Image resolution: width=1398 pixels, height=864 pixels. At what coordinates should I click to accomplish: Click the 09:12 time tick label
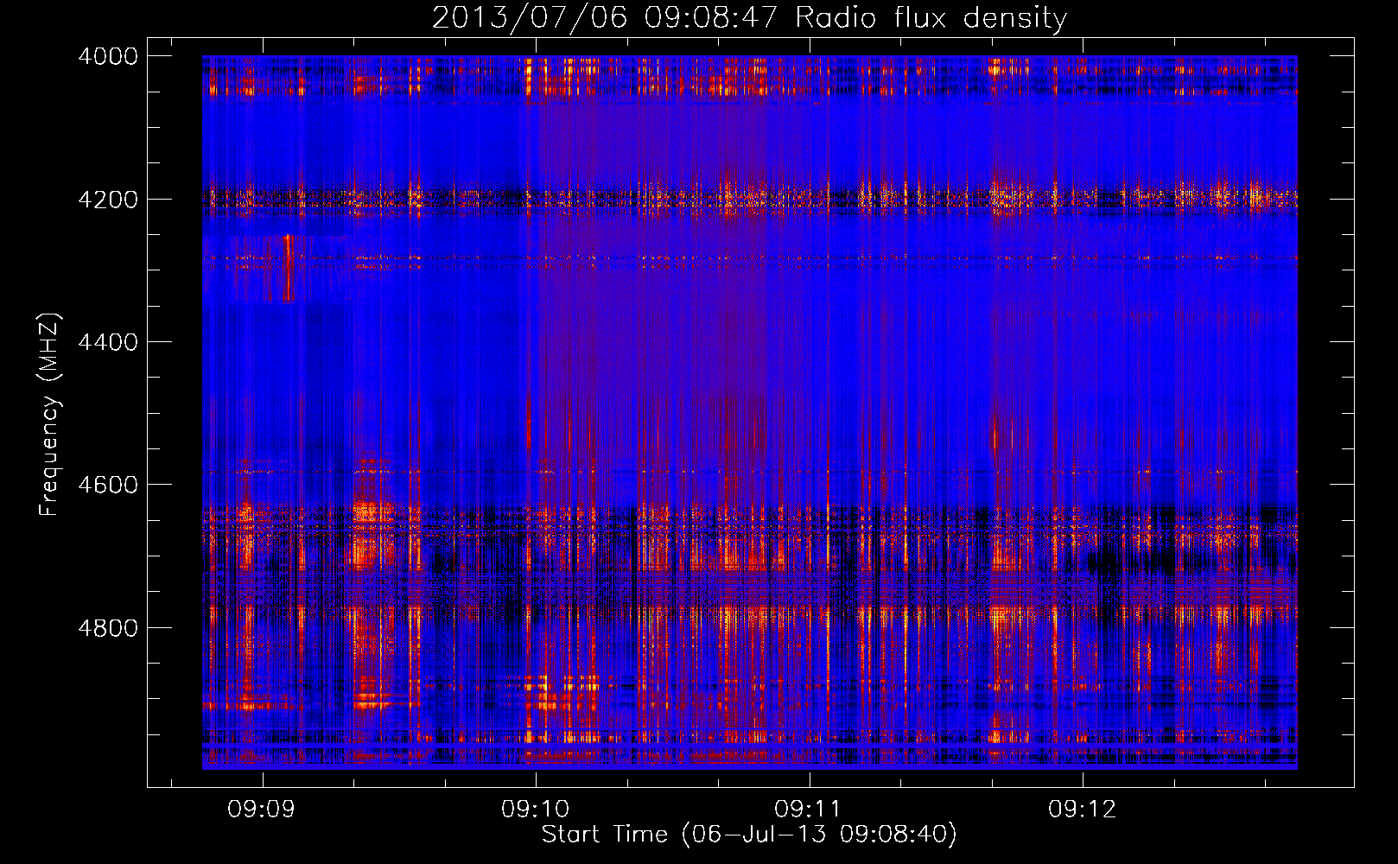click(1082, 809)
